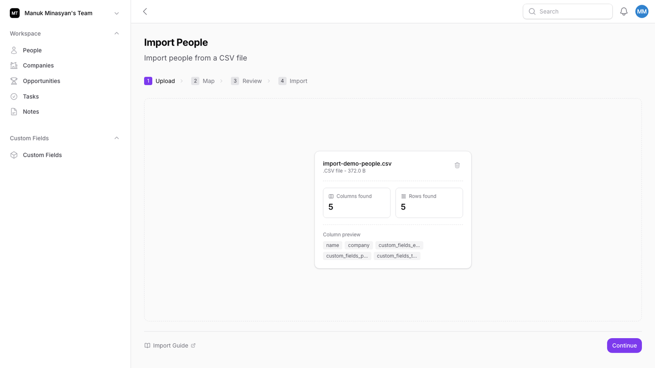The width and height of the screenshot is (655, 368).
Task: Go to the Map step
Action: [203, 81]
